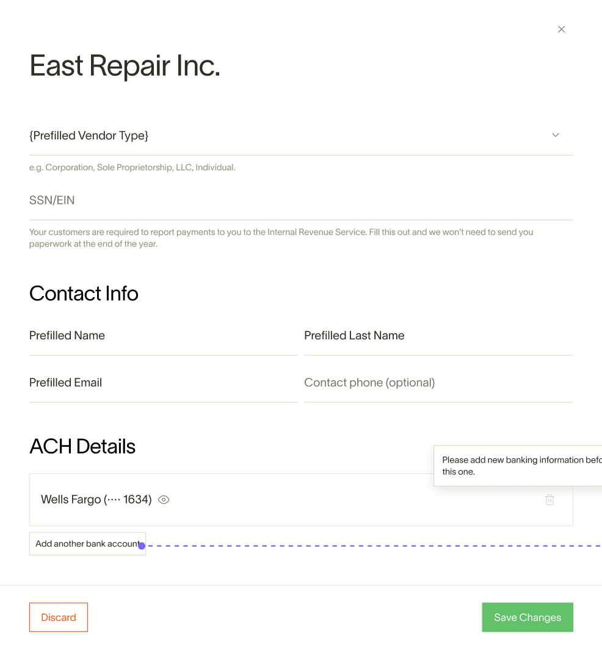Click the green Save Changes button
Screen dimensions: 602x647
coord(527,617)
